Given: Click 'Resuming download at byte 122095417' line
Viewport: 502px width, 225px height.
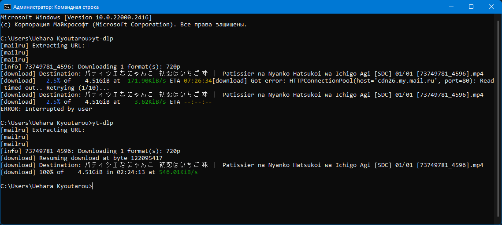Looking at the screenshot, I should point(82,158).
